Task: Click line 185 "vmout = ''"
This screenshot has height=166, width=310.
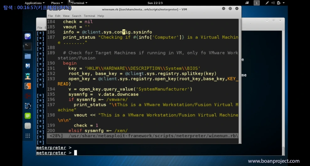Action: [76, 27]
